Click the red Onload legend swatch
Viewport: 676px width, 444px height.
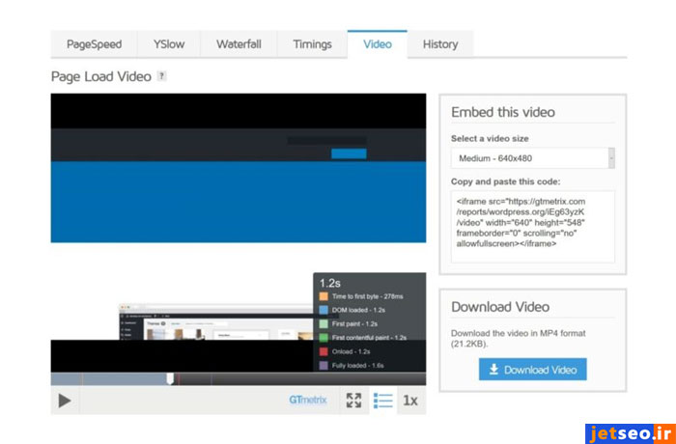(324, 351)
